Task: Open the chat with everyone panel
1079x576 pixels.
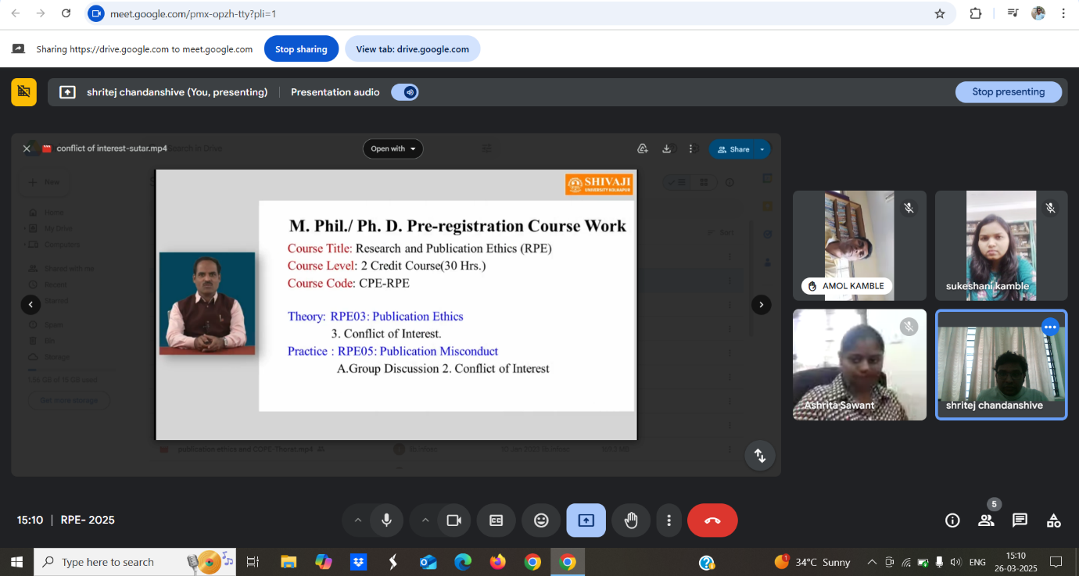Action: tap(1020, 521)
